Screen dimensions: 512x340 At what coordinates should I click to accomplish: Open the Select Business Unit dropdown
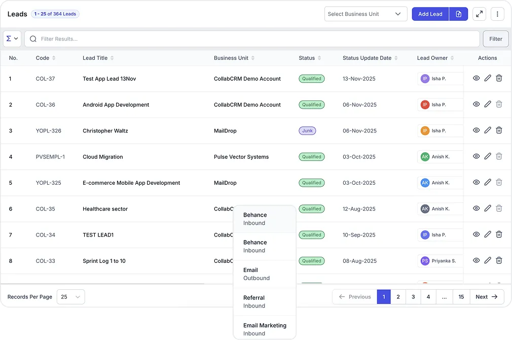(365, 14)
